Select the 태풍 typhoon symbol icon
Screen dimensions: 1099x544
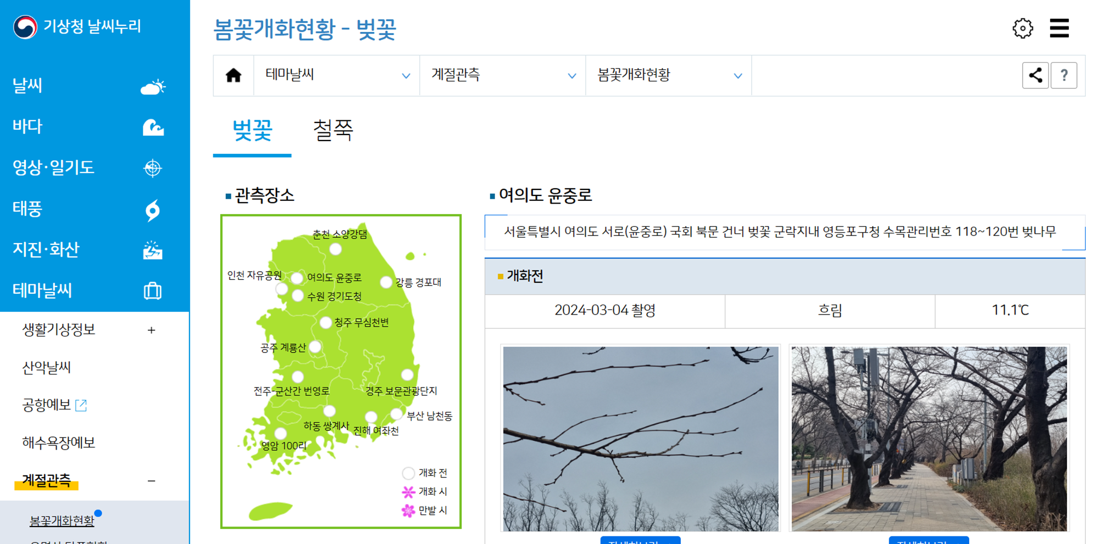pyautogui.click(x=153, y=209)
